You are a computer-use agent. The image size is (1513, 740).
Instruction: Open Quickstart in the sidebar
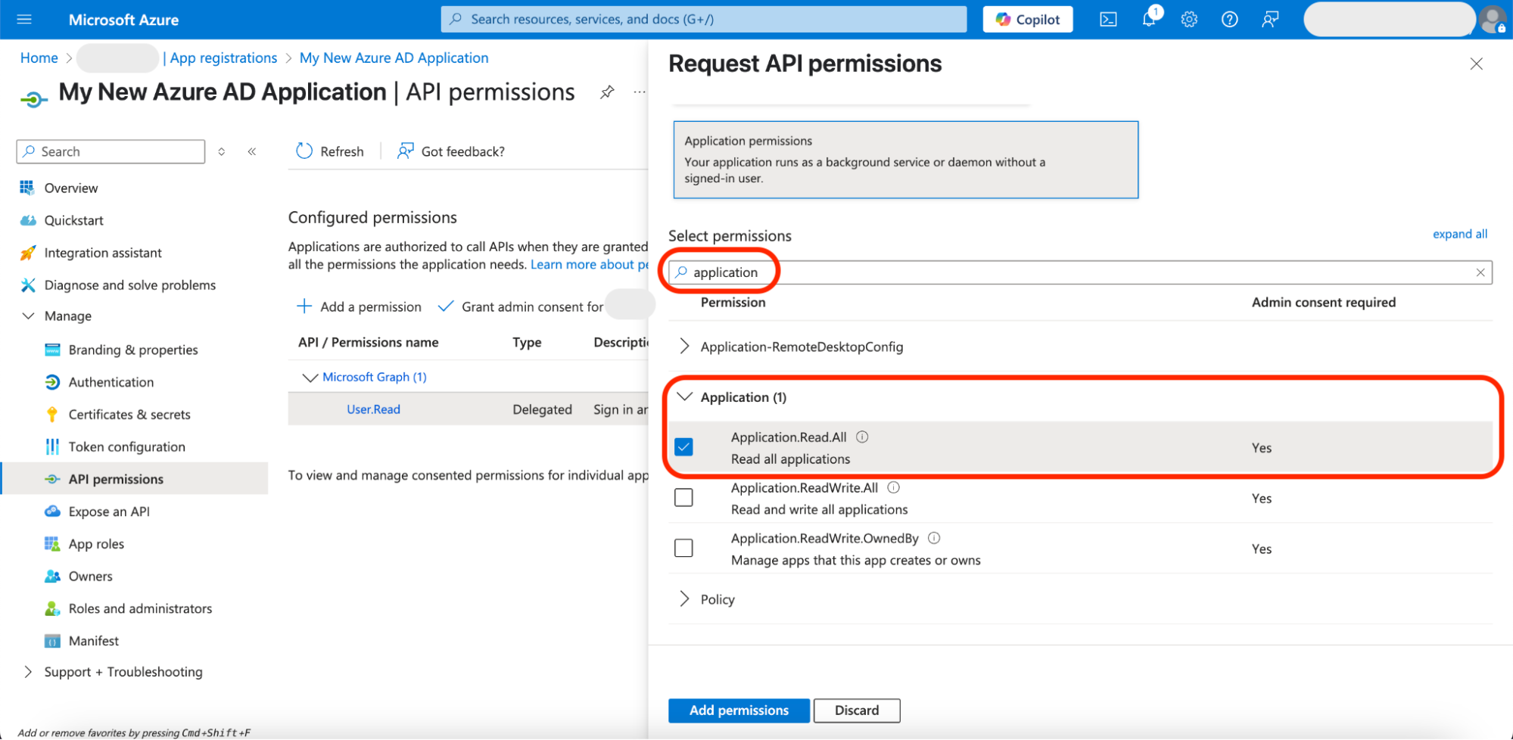point(73,220)
